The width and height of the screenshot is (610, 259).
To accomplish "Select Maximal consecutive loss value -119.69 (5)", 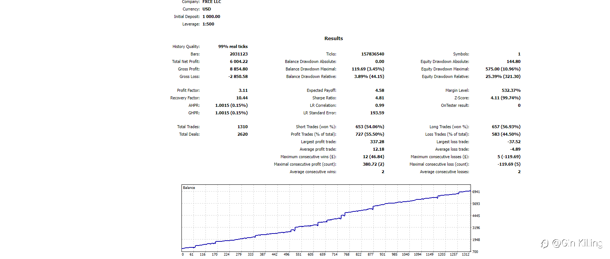I will pos(509,164).
